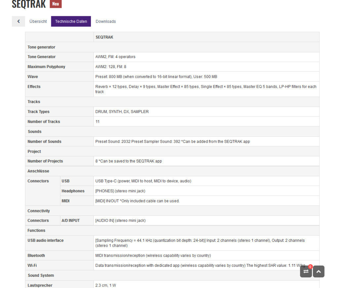Click the 'Headphones' sub-label
The image size is (337, 288).
[73, 191]
